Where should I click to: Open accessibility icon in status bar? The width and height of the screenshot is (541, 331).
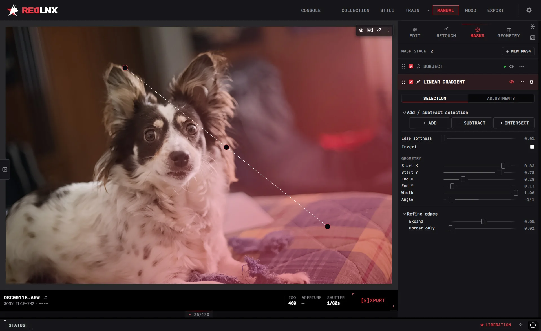point(521,325)
